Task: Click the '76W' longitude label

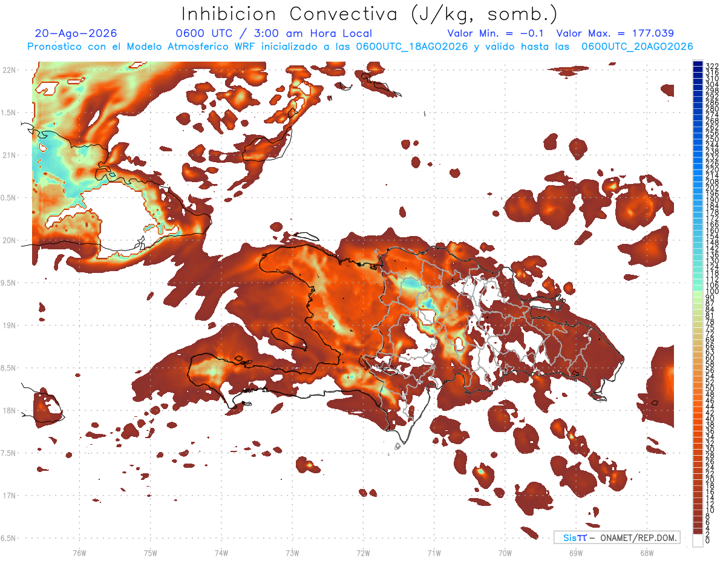Action: pos(79,553)
